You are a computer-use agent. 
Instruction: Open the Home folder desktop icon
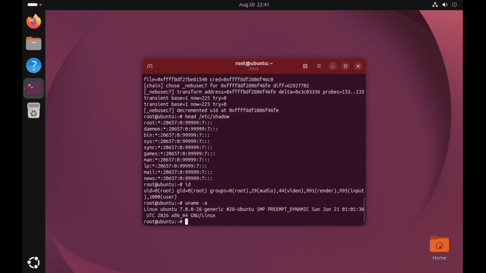coord(439,248)
